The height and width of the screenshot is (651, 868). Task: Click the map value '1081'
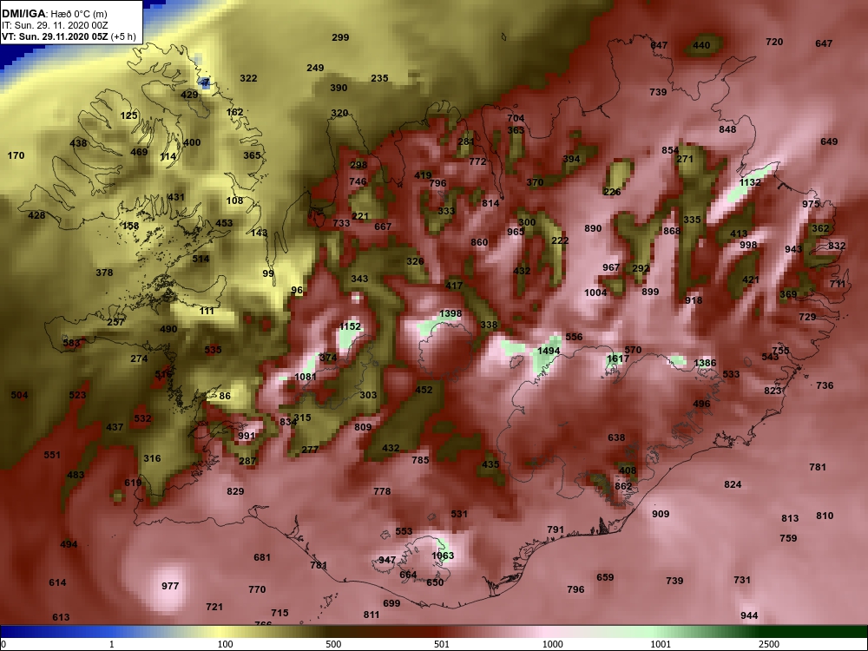(305, 377)
